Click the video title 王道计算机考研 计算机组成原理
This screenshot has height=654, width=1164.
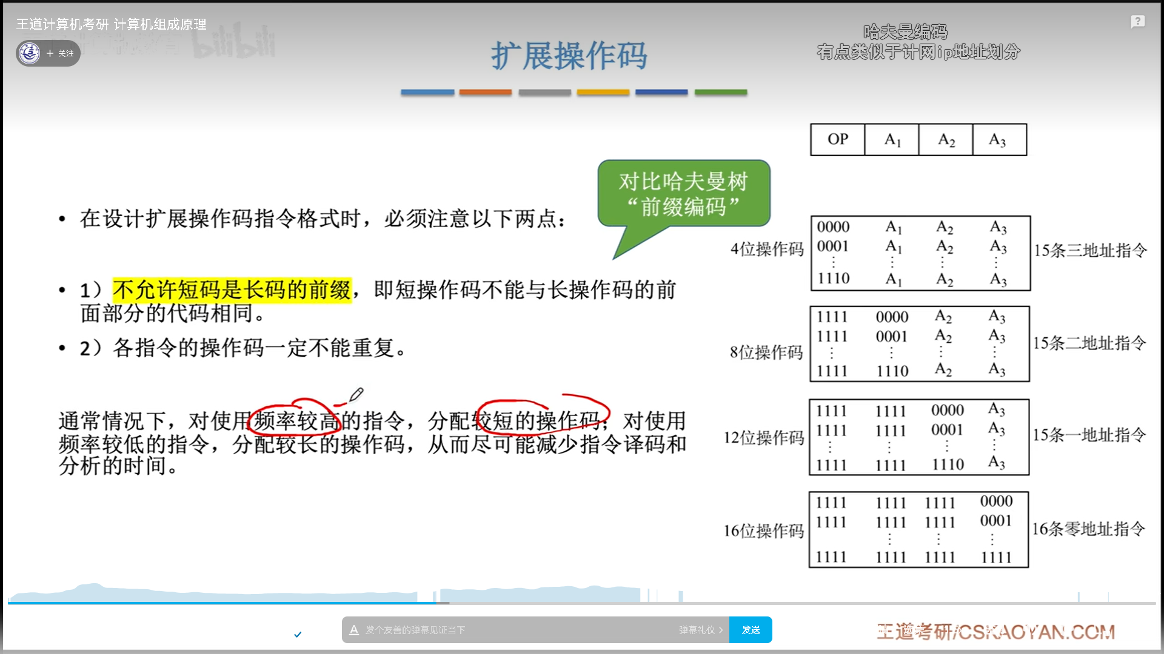111,24
